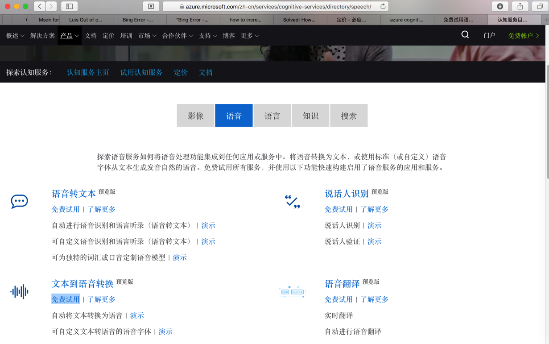Open the 门户 portal link
The height and width of the screenshot is (344, 549).
coord(489,36)
